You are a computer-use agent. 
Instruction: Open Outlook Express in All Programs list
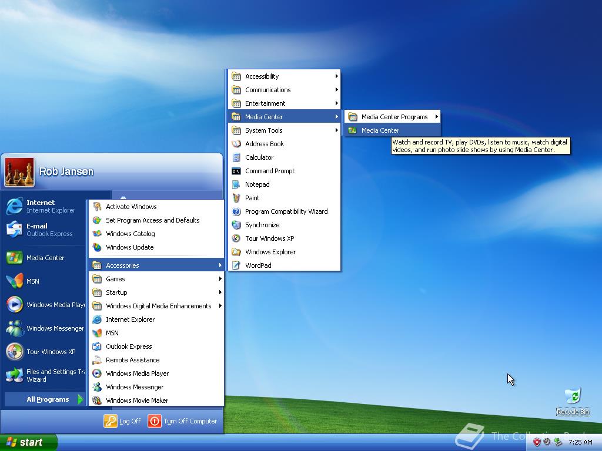pos(156,346)
